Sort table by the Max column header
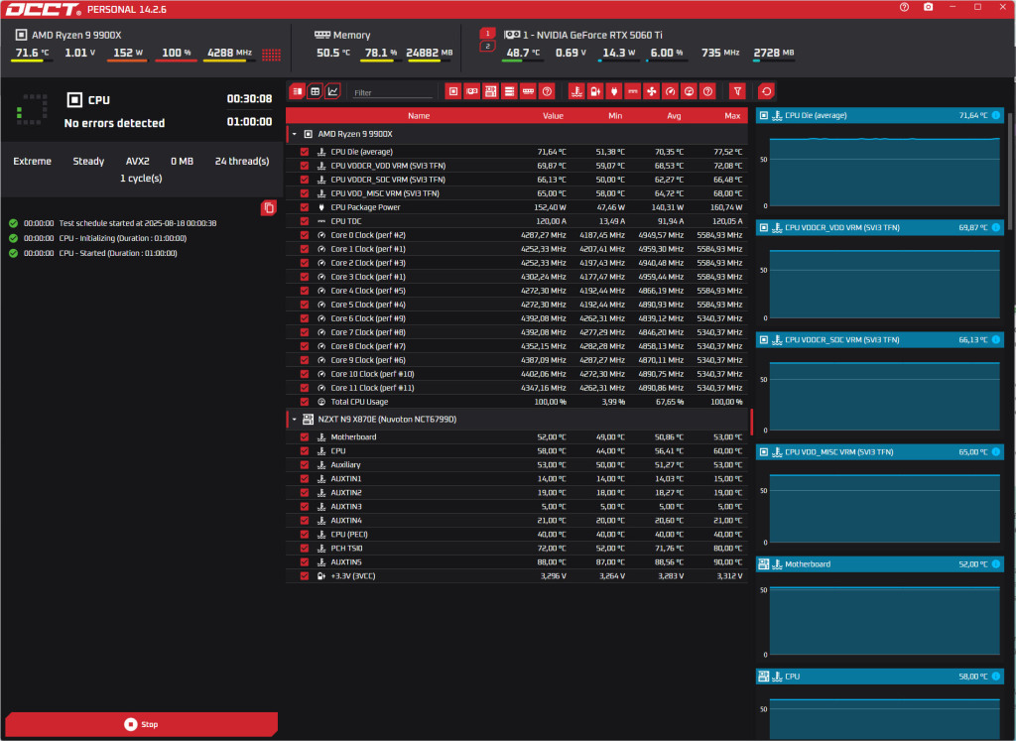The image size is (1016, 741). point(732,116)
